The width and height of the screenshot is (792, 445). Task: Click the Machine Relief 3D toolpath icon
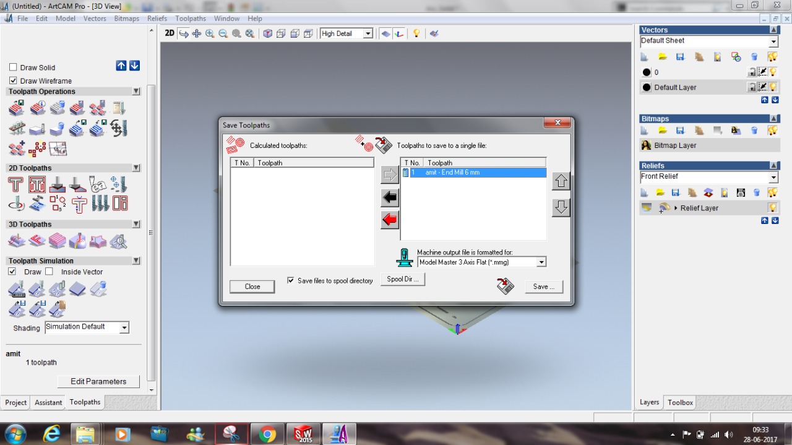[x=15, y=240]
